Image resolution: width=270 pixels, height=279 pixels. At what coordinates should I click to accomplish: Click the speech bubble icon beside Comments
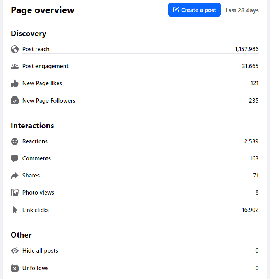coord(15,158)
